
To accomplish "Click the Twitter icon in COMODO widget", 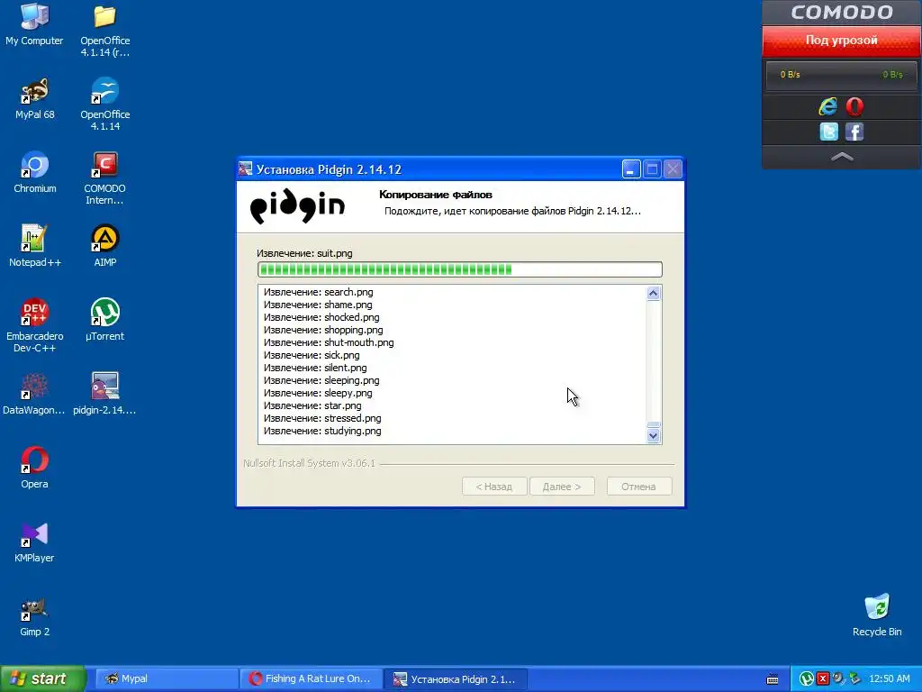I will pos(828,132).
